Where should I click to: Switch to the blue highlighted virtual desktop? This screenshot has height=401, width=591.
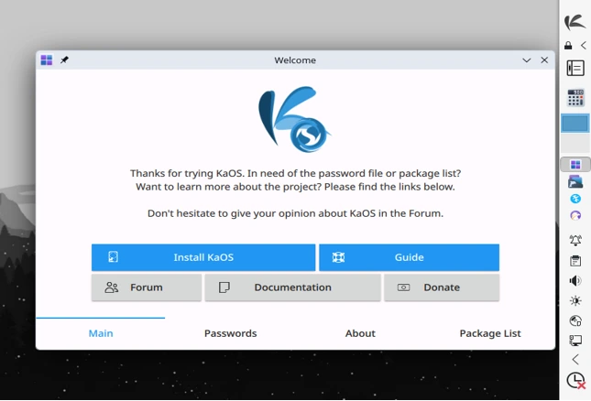coord(575,123)
